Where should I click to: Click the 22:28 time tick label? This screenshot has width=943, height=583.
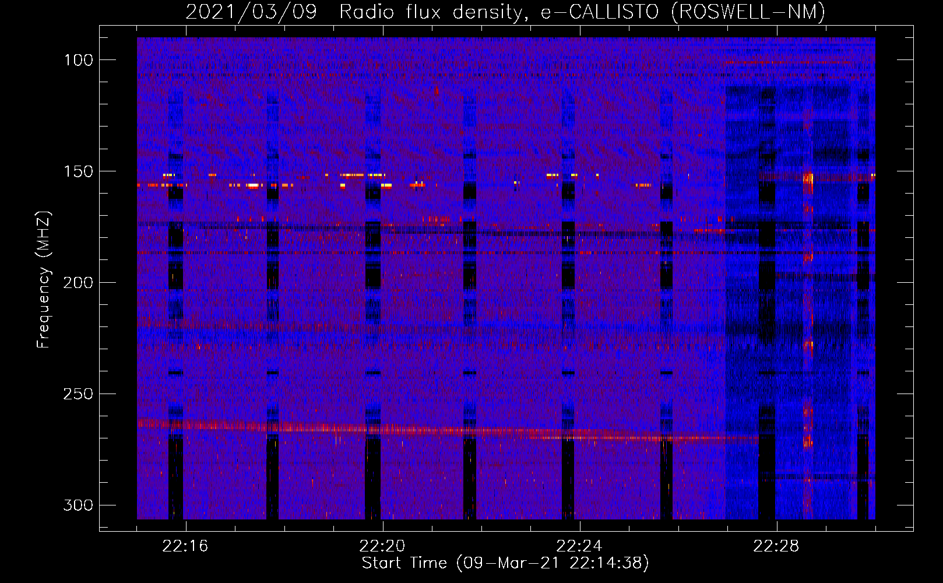point(776,546)
